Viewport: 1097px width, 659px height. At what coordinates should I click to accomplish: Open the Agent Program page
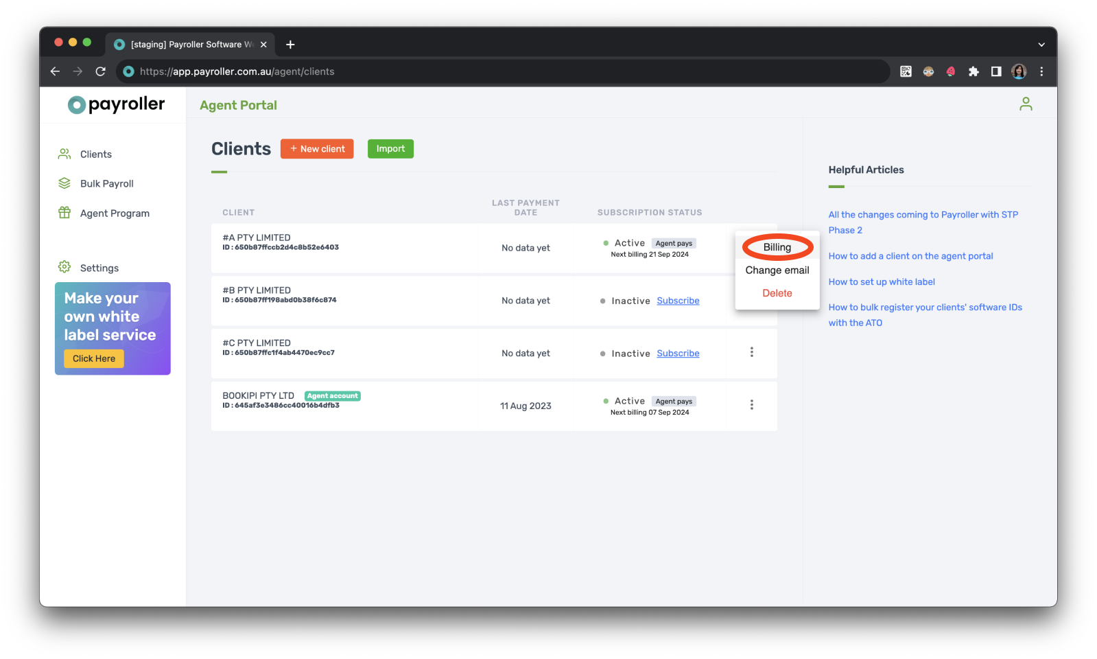115,213
